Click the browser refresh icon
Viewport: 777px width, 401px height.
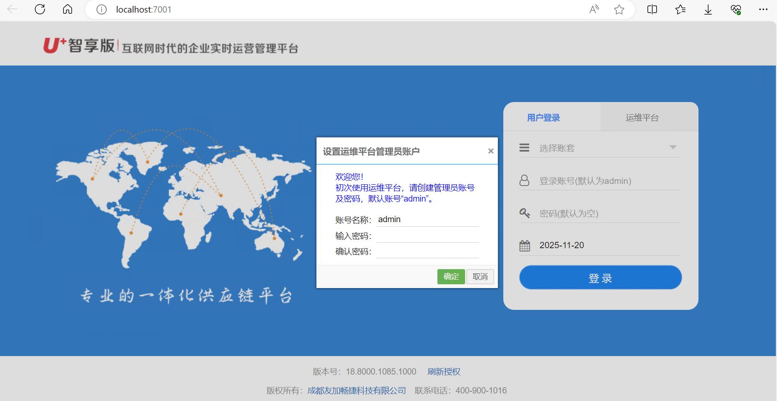pos(40,9)
